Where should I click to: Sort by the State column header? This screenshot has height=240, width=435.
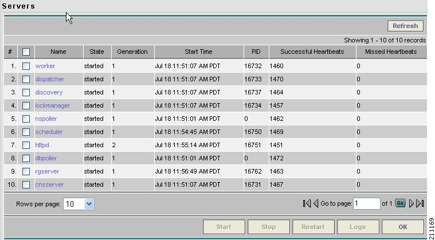[97, 52]
